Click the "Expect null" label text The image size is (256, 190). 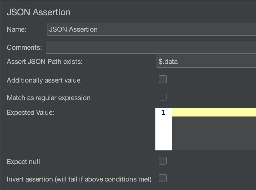coord(23,162)
